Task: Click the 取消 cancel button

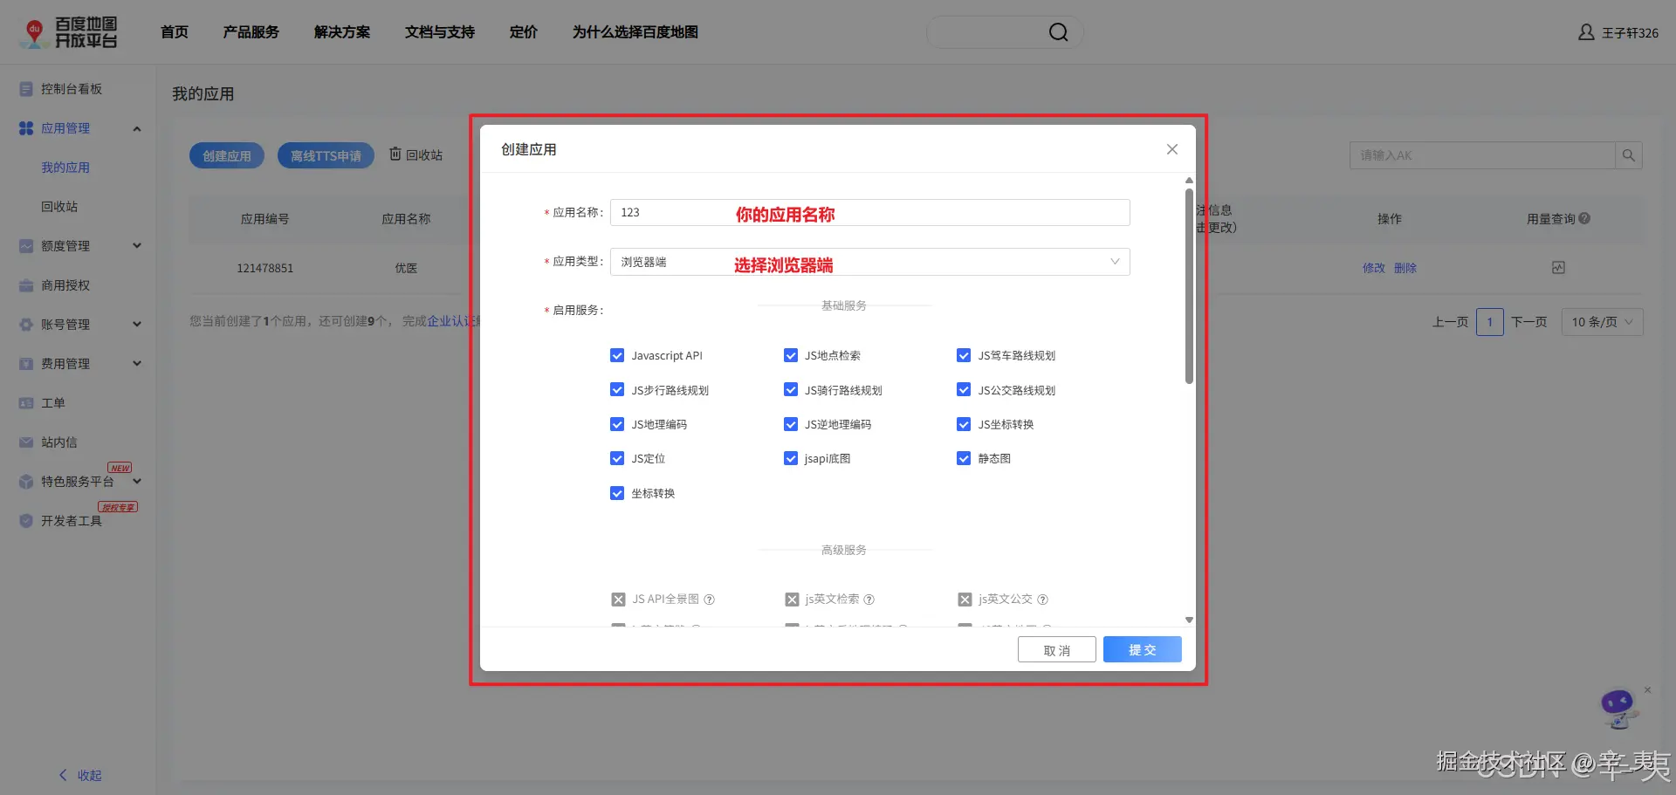Action: pos(1056,649)
